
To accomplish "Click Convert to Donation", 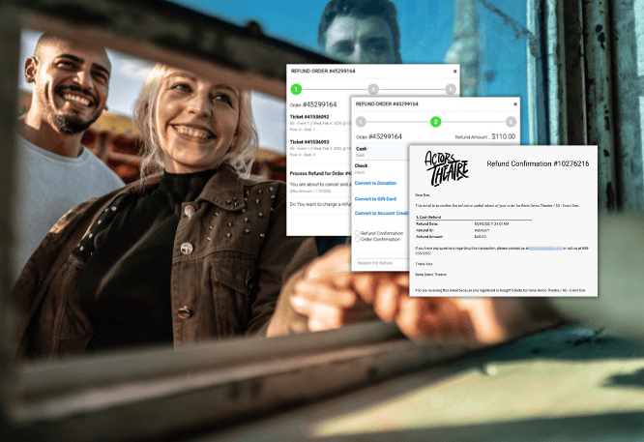I will (375, 183).
